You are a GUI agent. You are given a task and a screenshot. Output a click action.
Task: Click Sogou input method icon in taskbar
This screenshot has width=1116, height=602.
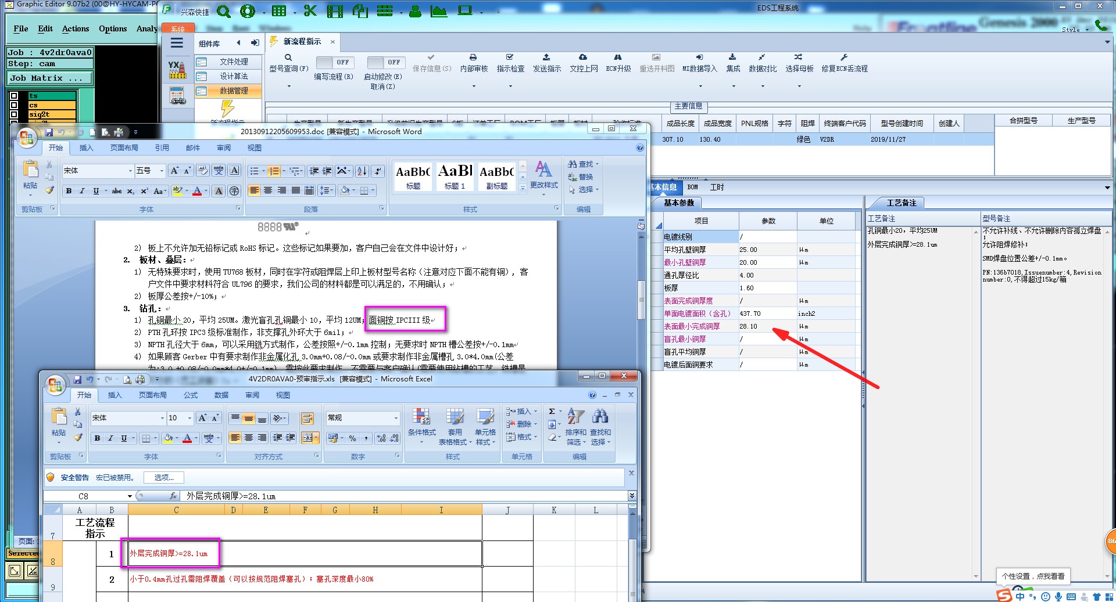click(x=1004, y=596)
